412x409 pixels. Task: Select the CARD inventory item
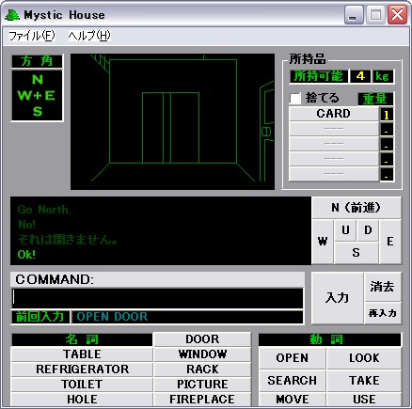click(x=334, y=114)
